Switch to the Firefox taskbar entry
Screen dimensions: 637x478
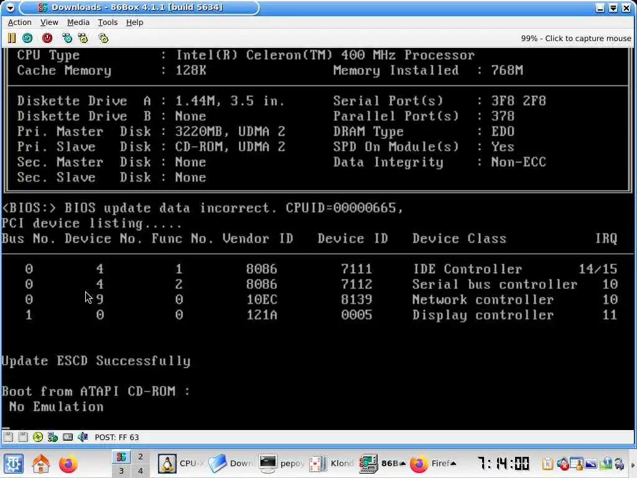433,463
